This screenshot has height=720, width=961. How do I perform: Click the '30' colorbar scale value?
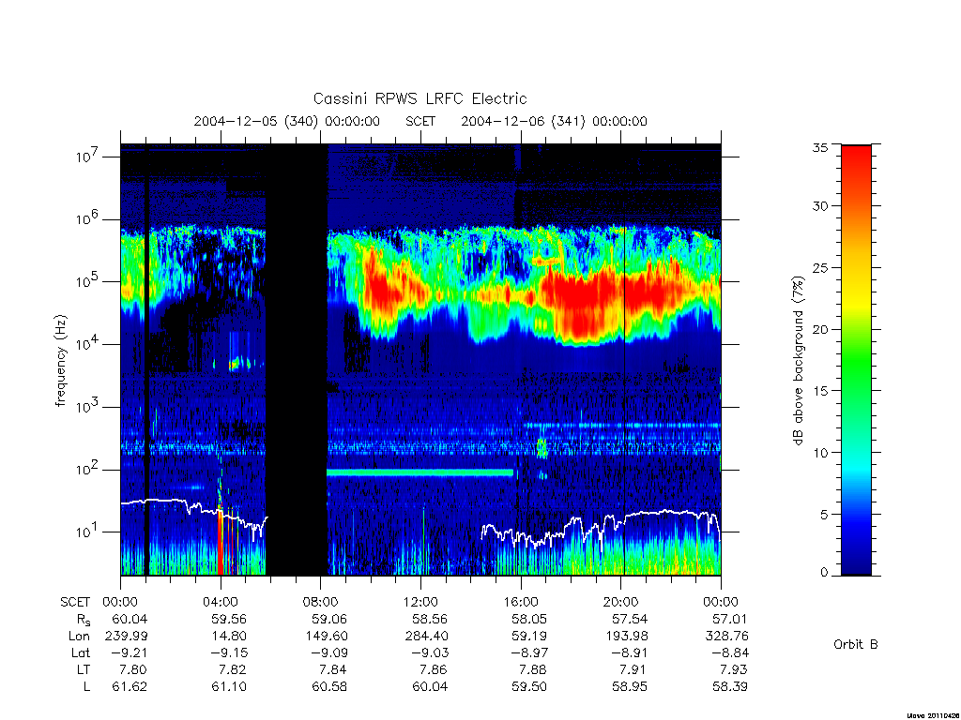(820, 205)
